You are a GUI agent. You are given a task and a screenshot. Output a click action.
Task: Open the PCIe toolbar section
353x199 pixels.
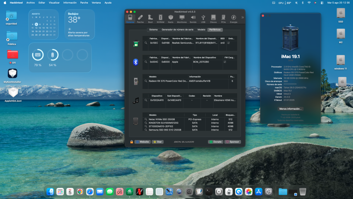(x=223, y=19)
